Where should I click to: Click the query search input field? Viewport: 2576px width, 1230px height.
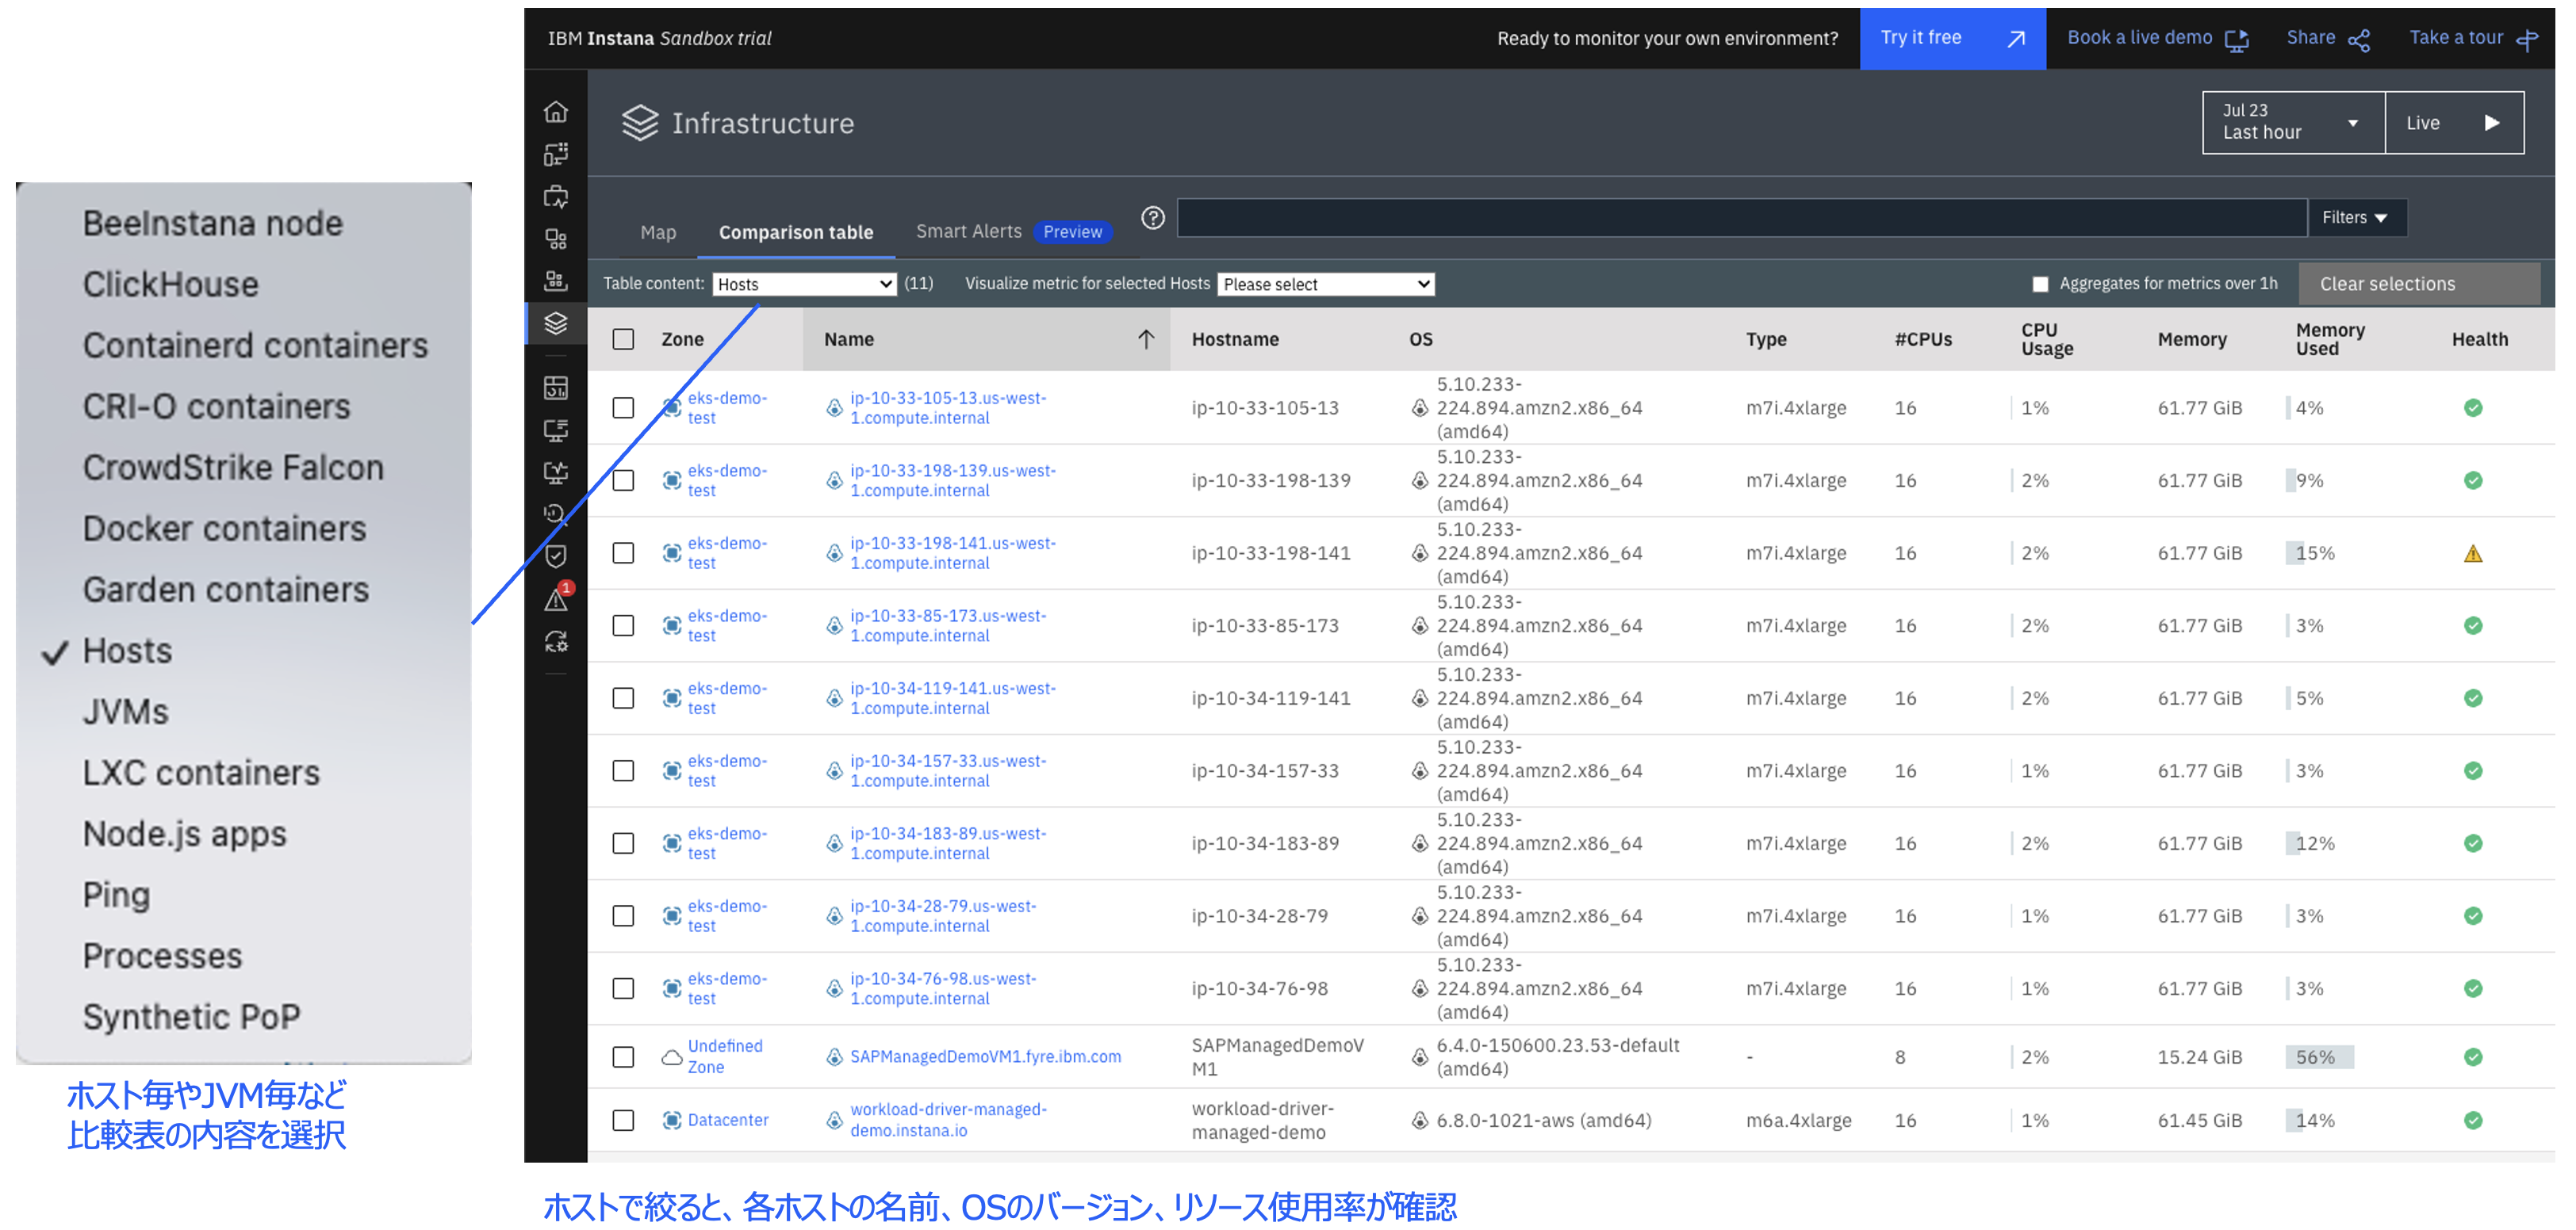(1740, 218)
